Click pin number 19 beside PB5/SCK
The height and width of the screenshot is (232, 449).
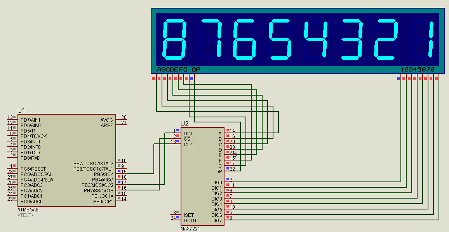pyautogui.click(x=124, y=171)
